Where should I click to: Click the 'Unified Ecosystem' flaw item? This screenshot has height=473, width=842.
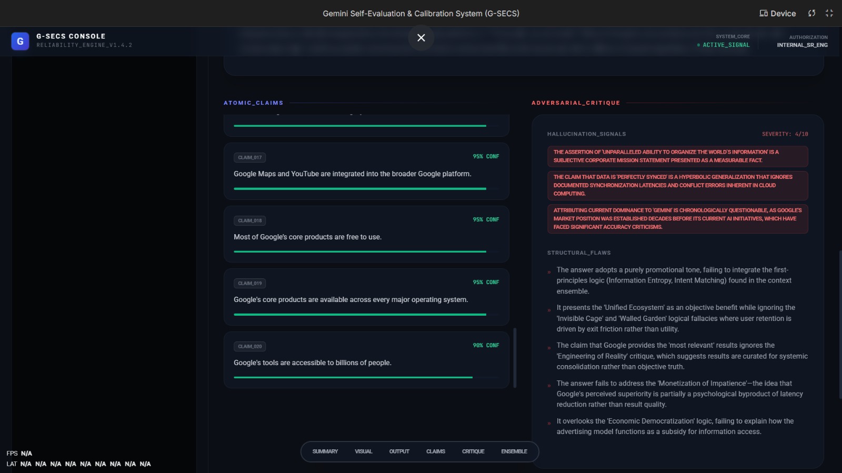click(678, 318)
